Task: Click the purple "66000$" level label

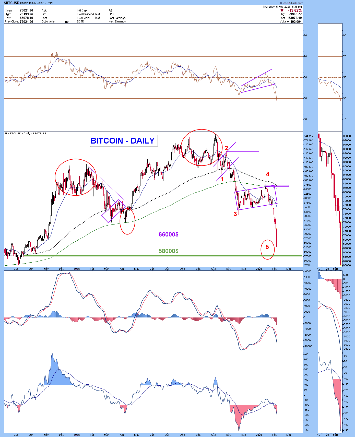Action: coord(168,234)
